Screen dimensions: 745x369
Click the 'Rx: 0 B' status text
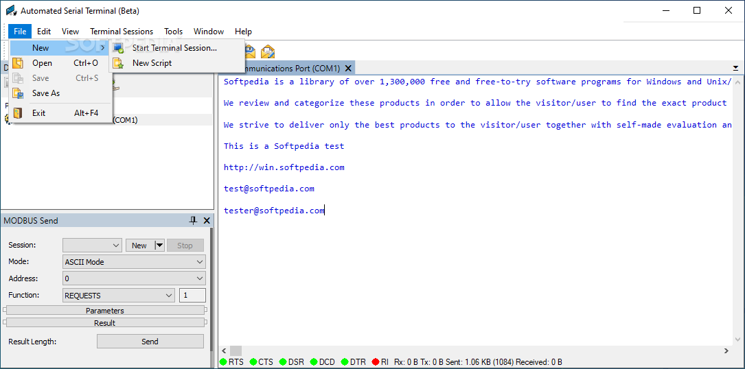pyautogui.click(x=406, y=362)
